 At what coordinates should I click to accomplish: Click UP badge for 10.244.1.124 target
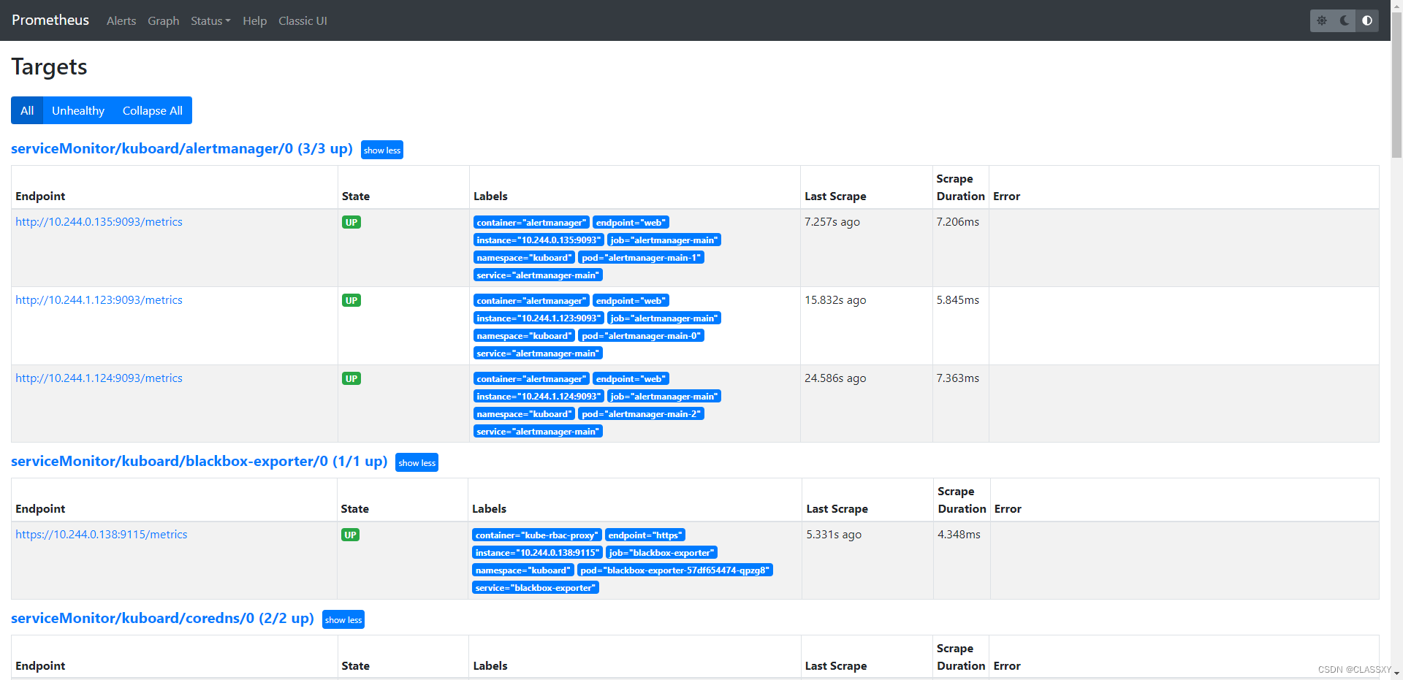pyautogui.click(x=351, y=379)
